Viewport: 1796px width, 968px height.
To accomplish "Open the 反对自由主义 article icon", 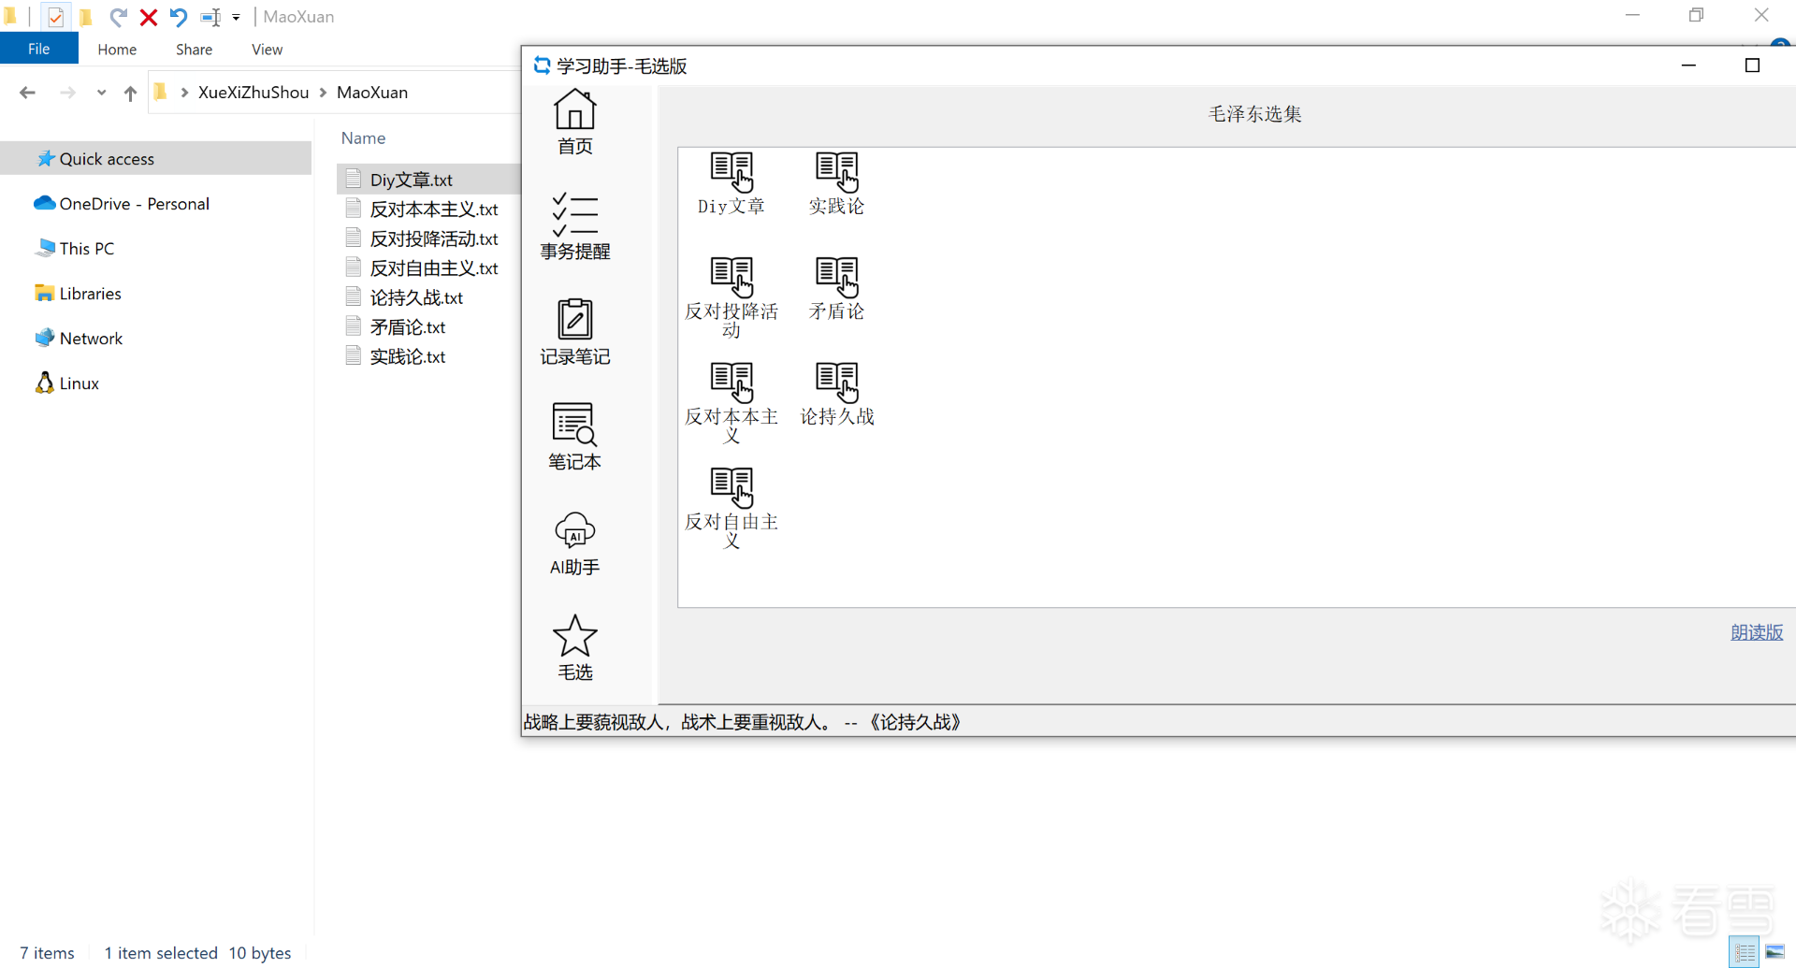I will tap(731, 507).
